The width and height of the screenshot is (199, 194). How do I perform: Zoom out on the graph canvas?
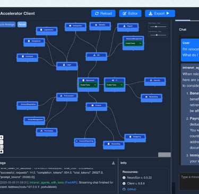(x=2, y=142)
